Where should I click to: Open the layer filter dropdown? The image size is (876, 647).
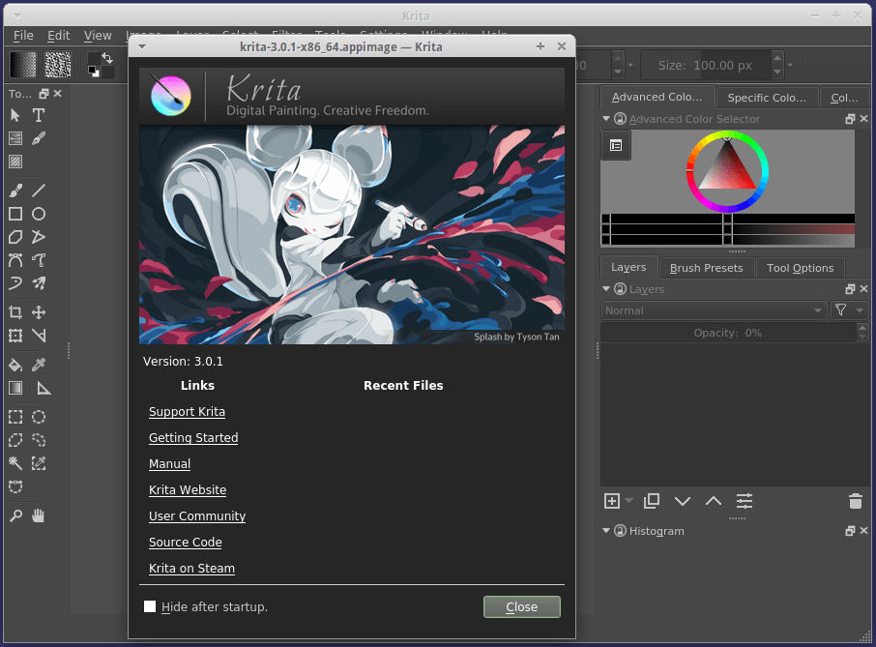click(848, 310)
